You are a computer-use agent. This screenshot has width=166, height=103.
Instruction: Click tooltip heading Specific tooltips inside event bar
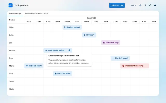point(64,56)
